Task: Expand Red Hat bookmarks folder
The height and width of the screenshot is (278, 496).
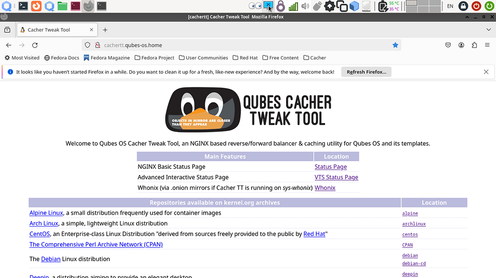Action: (245, 58)
